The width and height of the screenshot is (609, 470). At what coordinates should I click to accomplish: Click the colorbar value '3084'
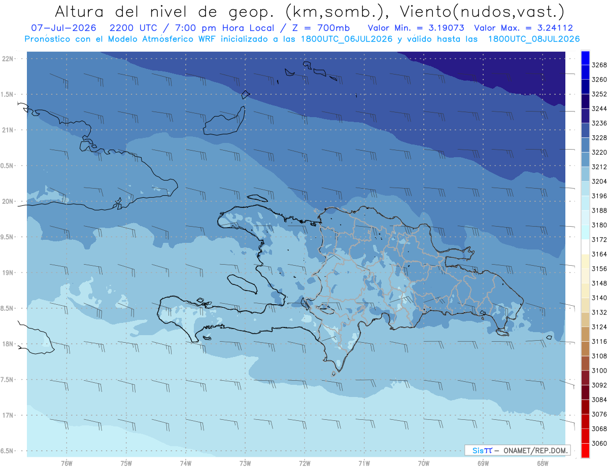[599, 400]
